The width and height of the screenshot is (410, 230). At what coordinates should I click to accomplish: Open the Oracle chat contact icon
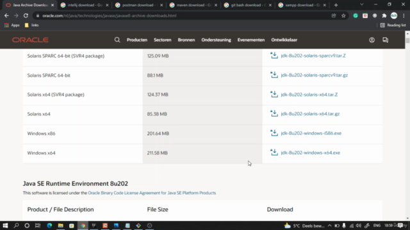(385, 40)
